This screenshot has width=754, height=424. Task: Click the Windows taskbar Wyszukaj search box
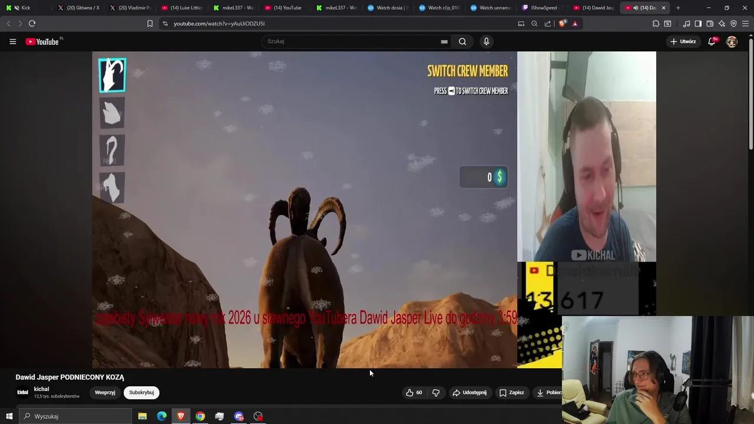pyautogui.click(x=75, y=416)
